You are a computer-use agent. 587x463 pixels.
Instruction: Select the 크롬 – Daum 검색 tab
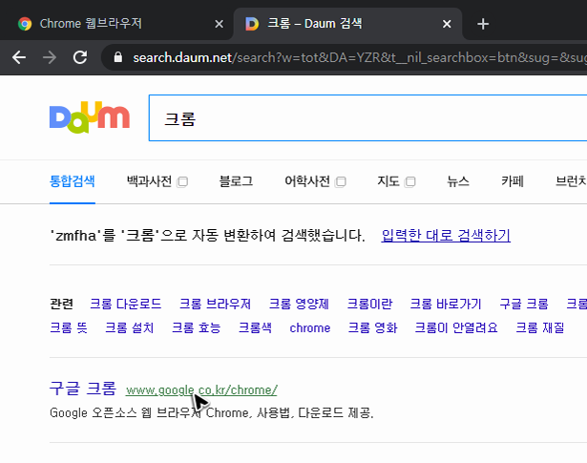point(347,24)
